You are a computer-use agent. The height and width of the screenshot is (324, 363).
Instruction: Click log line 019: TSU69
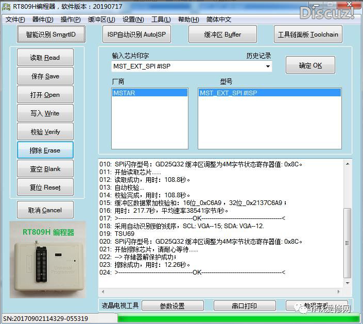click(117, 234)
